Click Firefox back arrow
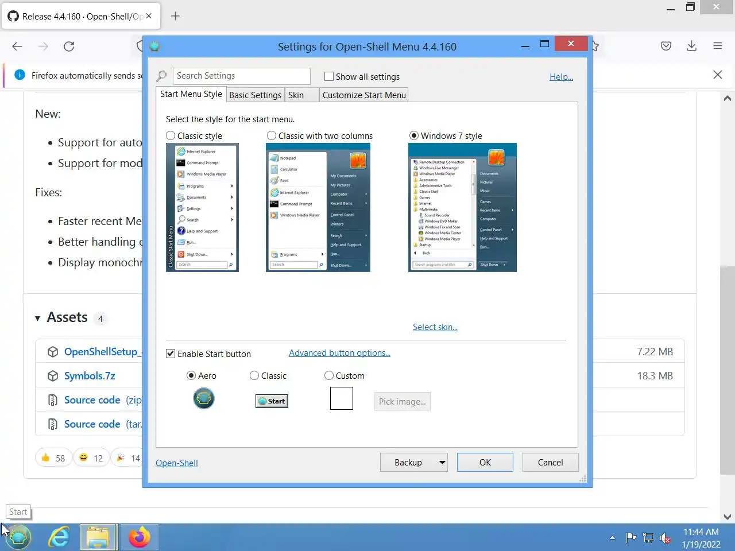The height and width of the screenshot is (551, 735). (x=17, y=46)
